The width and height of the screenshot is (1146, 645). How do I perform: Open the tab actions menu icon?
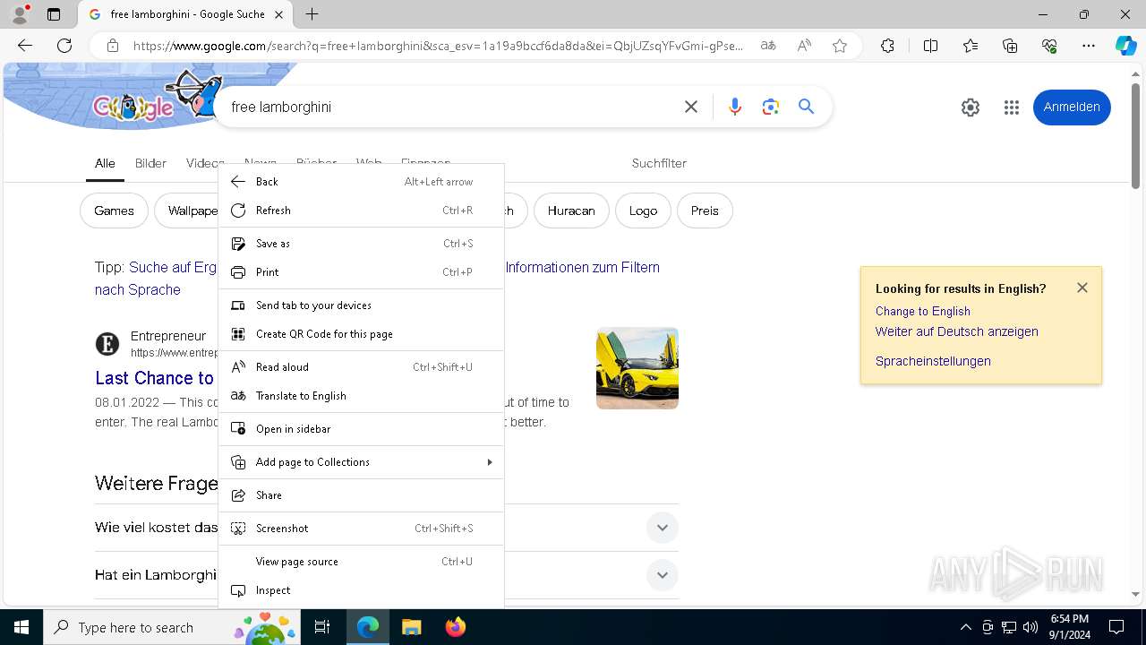[54, 14]
